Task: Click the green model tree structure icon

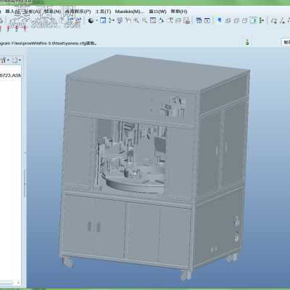Action: click(x=261, y=20)
